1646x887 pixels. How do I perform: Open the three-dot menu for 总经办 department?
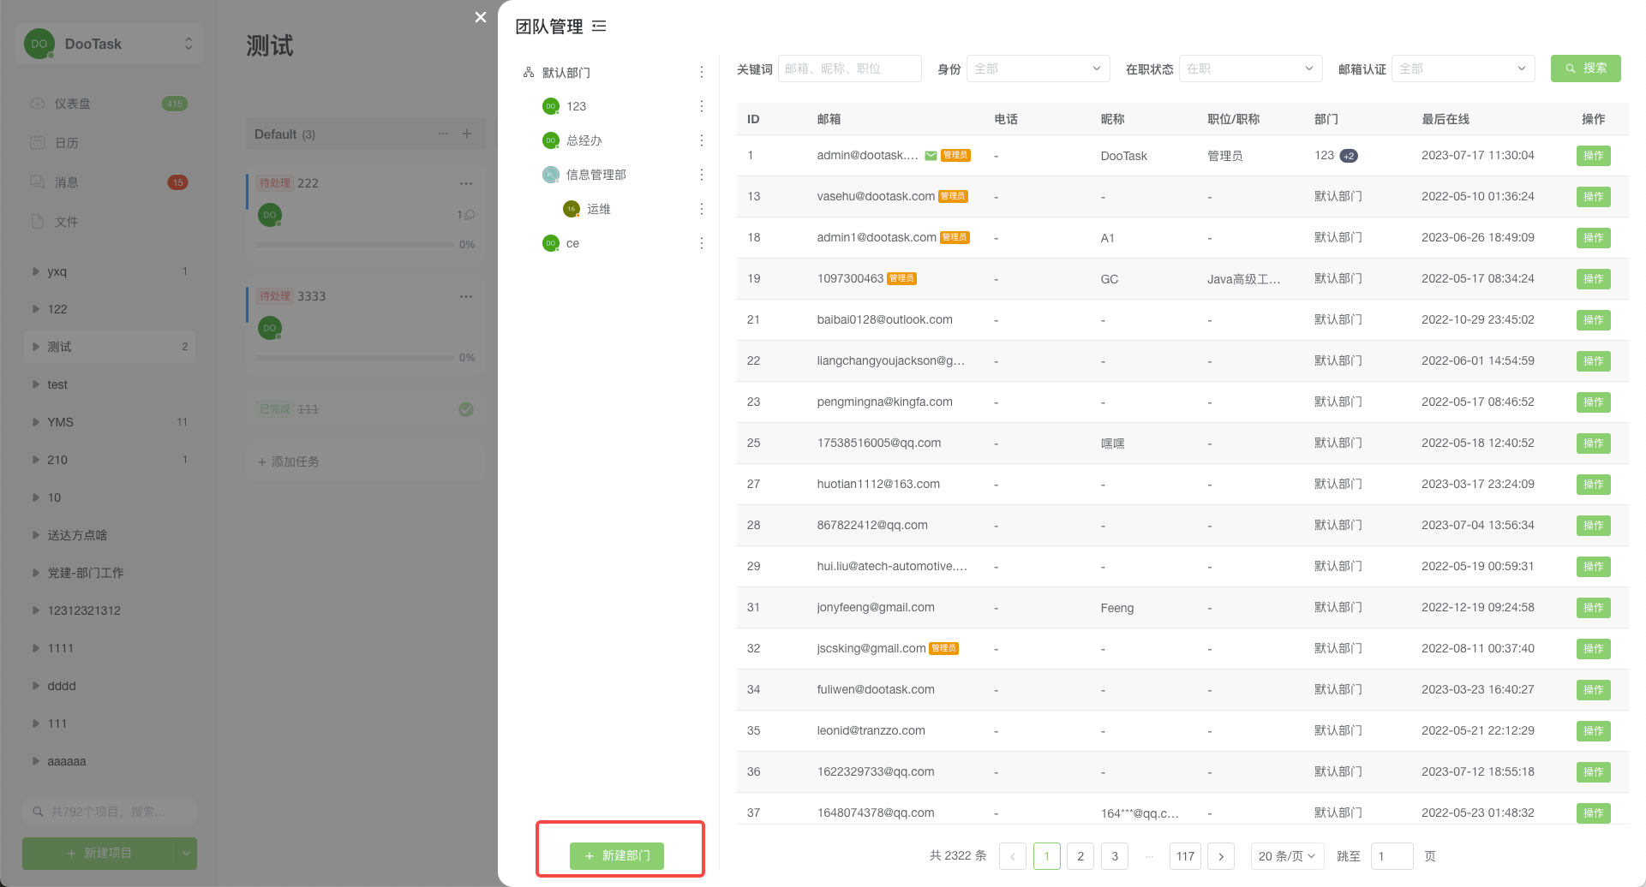tap(701, 140)
